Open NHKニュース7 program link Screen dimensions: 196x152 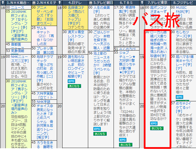pyautogui.click(x=20, y=59)
